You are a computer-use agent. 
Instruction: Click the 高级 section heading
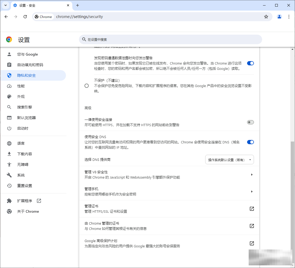pos(88,108)
